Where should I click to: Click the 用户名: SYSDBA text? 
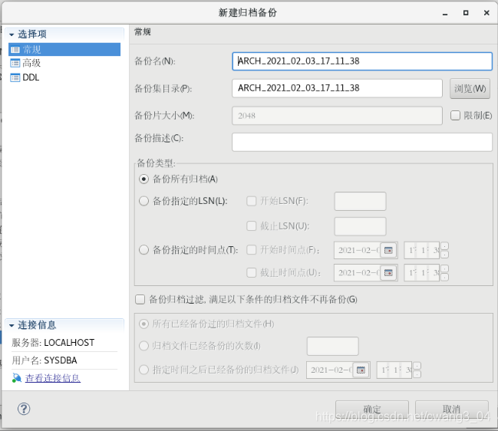coord(45,360)
